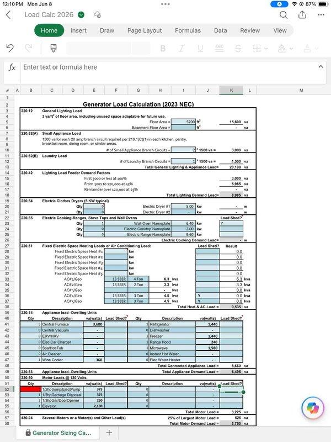This screenshot has width=331, height=442.
Task: Select the Generator Sizing Ca... sheet tab
Action: click(58, 433)
